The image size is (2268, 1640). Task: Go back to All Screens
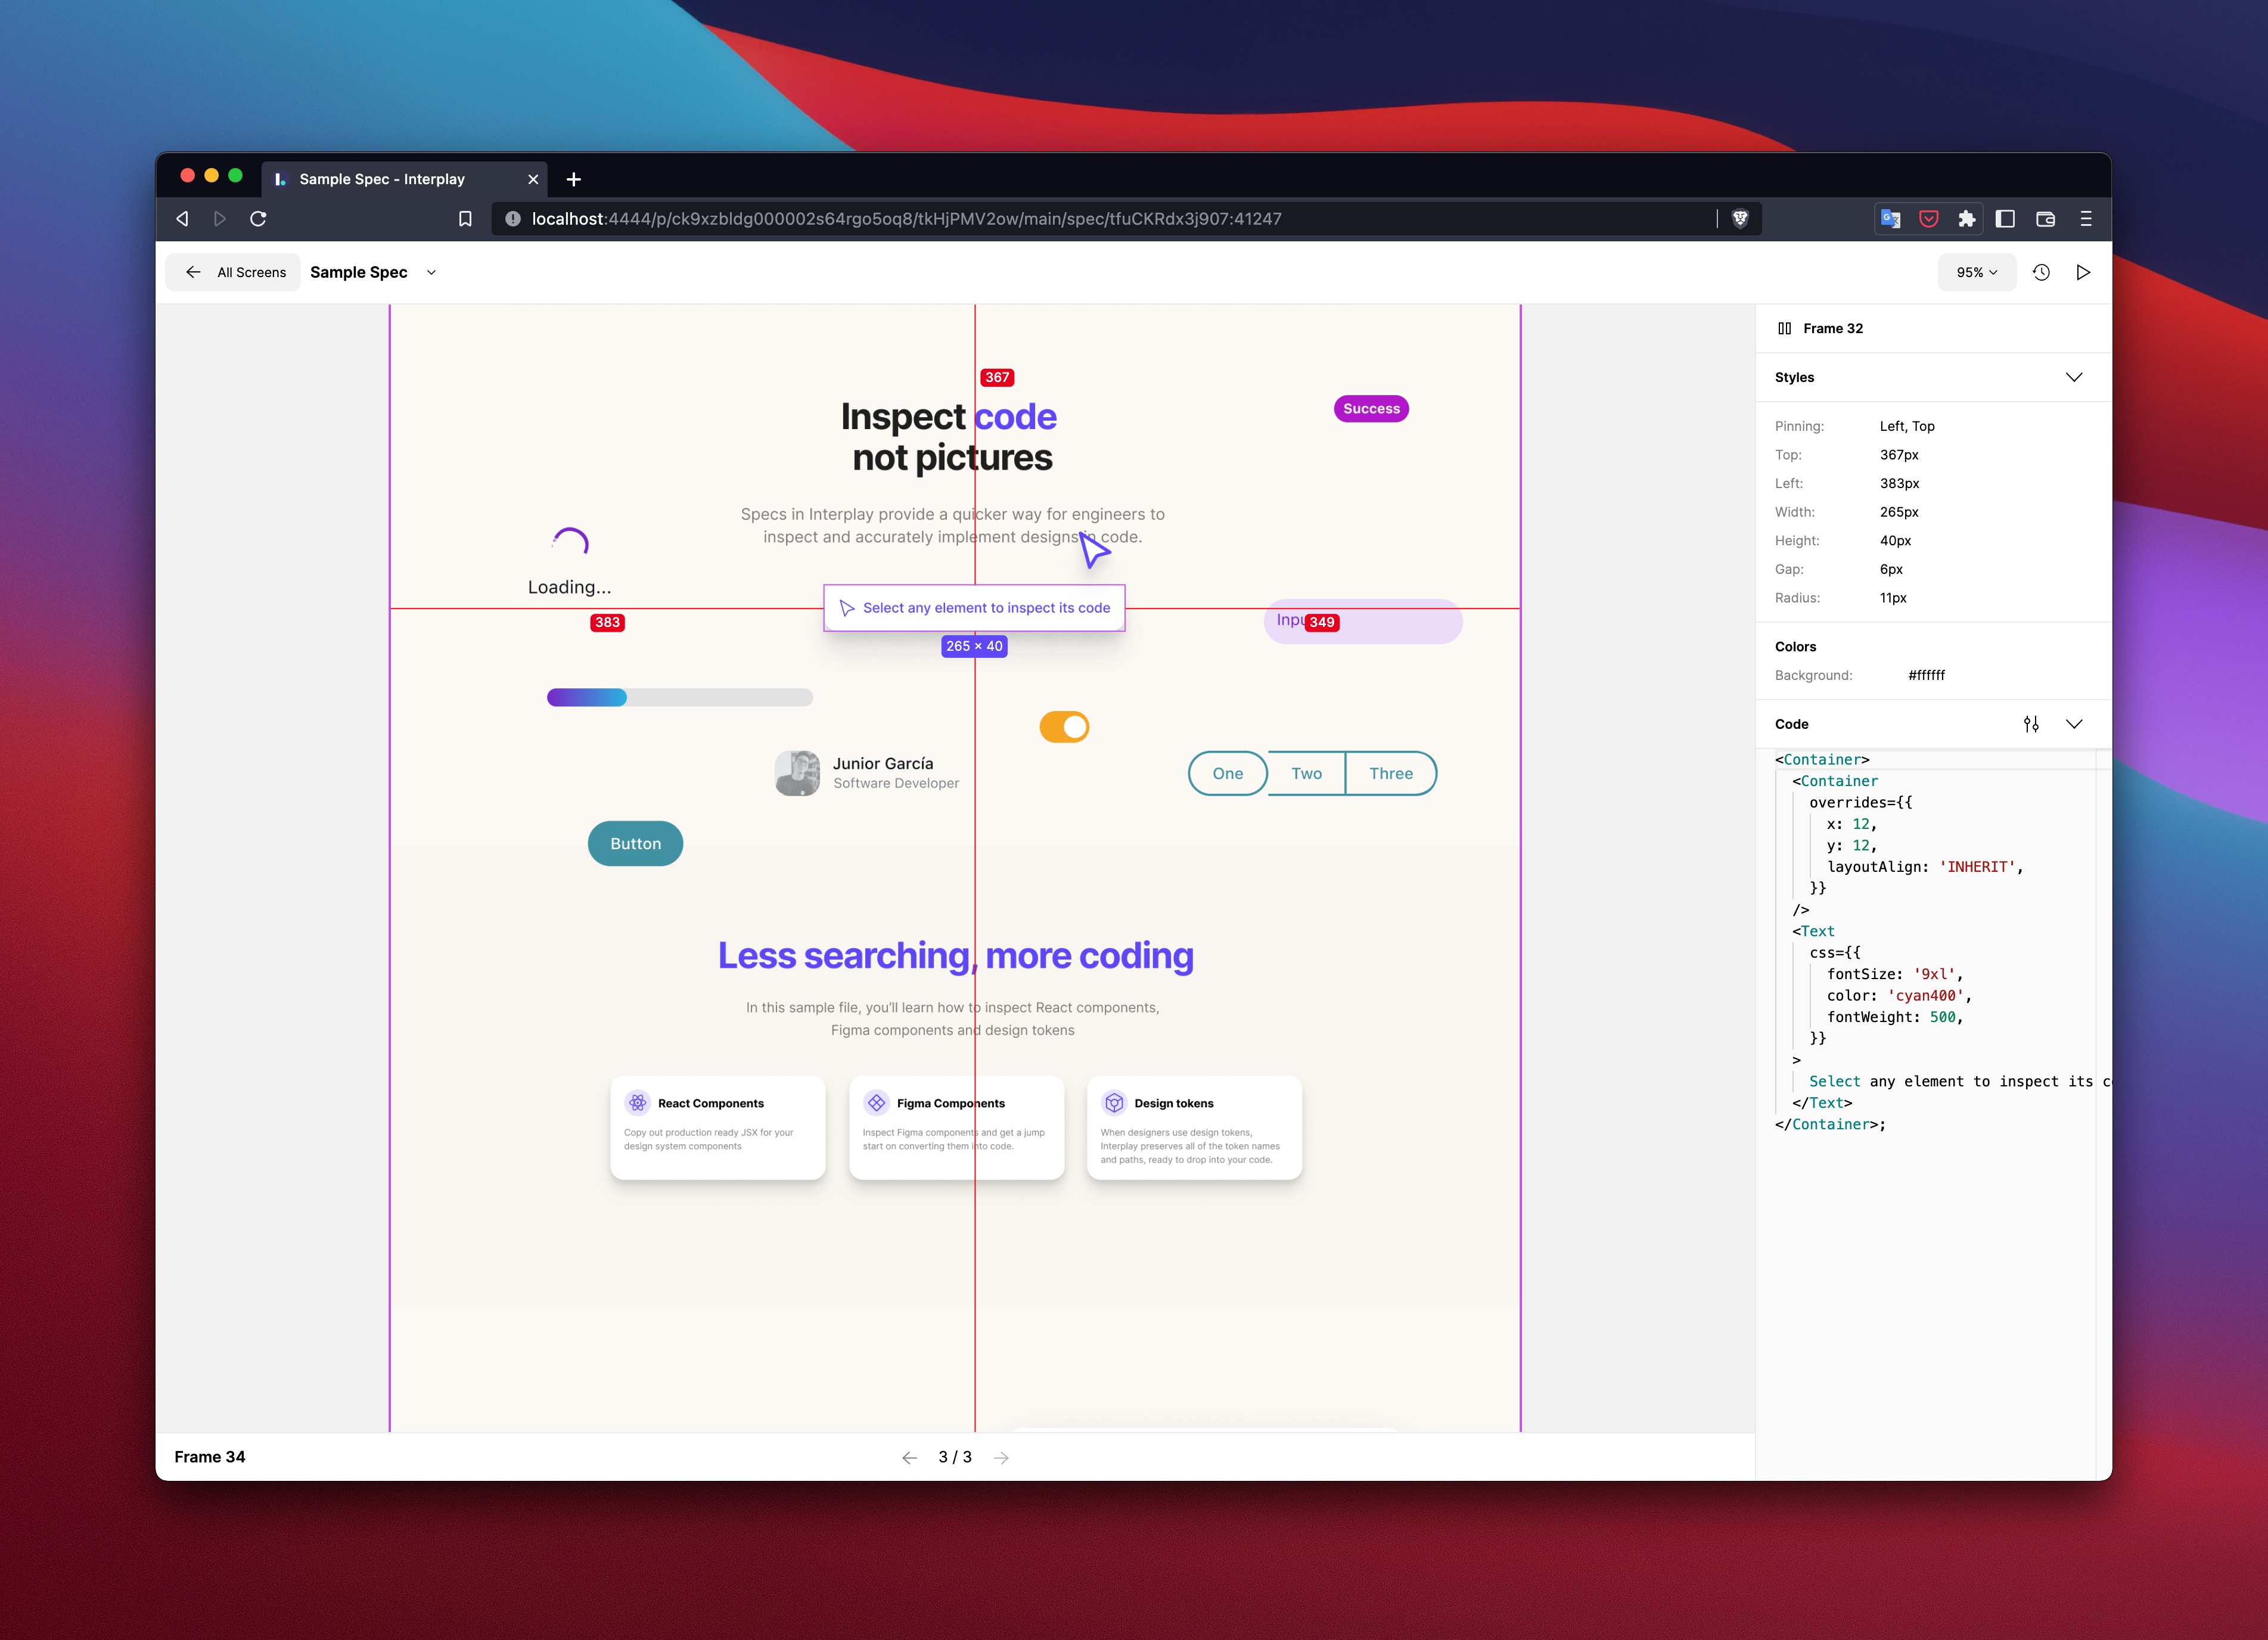click(x=234, y=272)
